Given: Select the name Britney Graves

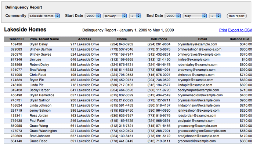Looking at the screenshot, I should (40, 55).
